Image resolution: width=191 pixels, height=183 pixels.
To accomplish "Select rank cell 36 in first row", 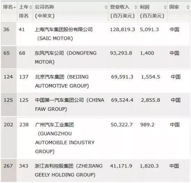I will (6, 29).
